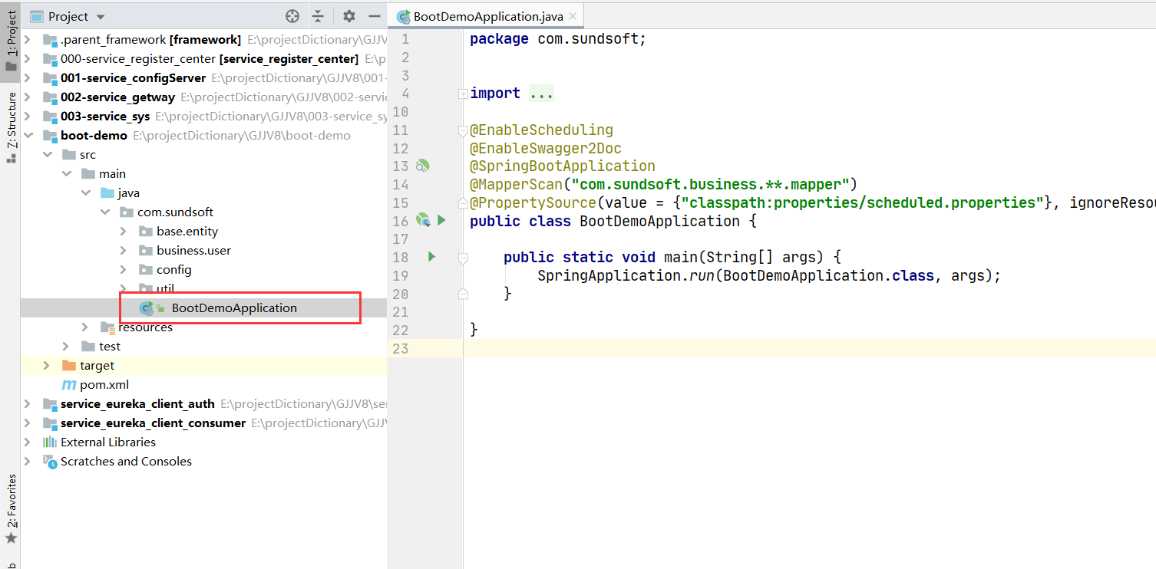Expand the folded import block
This screenshot has height=569, width=1156.
pyautogui.click(x=462, y=94)
